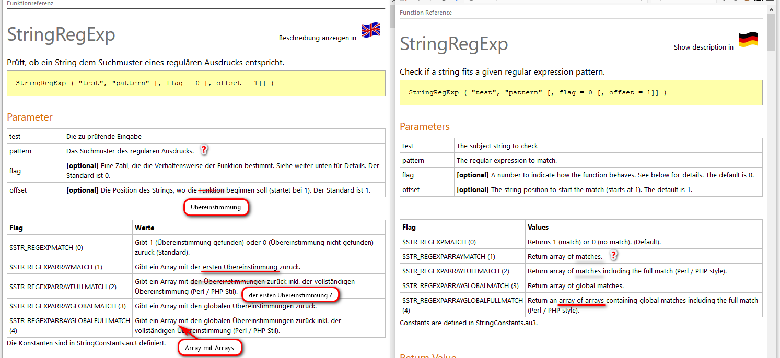Click the red question mark beside Suchmuster description
This screenshot has width=780, height=358.
click(204, 150)
